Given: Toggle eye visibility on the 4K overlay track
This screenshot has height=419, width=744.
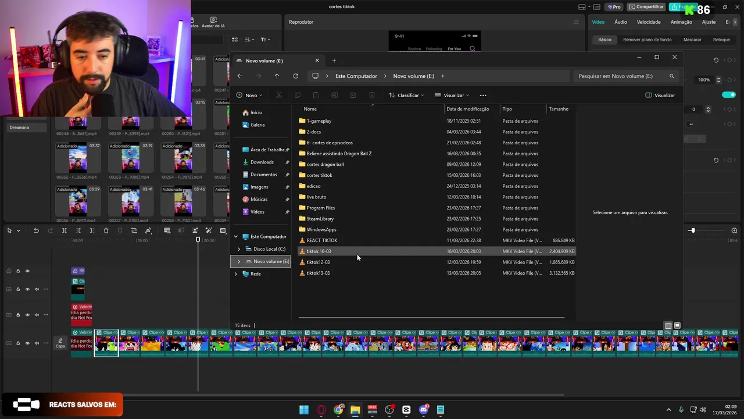Looking at the screenshot, I should click(27, 271).
